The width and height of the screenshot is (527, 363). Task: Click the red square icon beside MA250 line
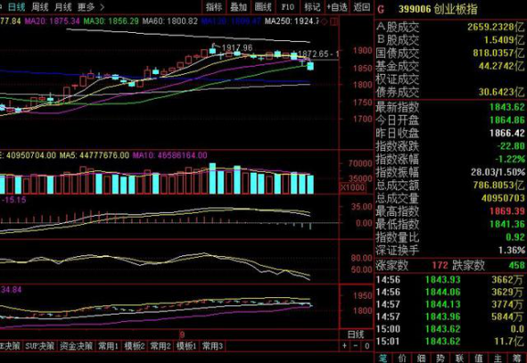tap(334, 22)
